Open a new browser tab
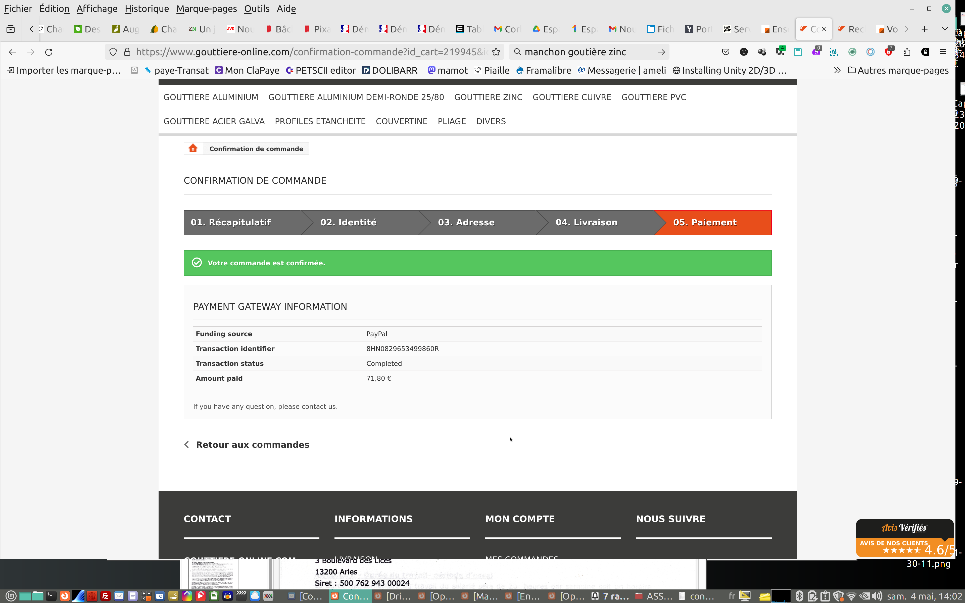Viewport: 965px width, 603px height. coord(924,29)
